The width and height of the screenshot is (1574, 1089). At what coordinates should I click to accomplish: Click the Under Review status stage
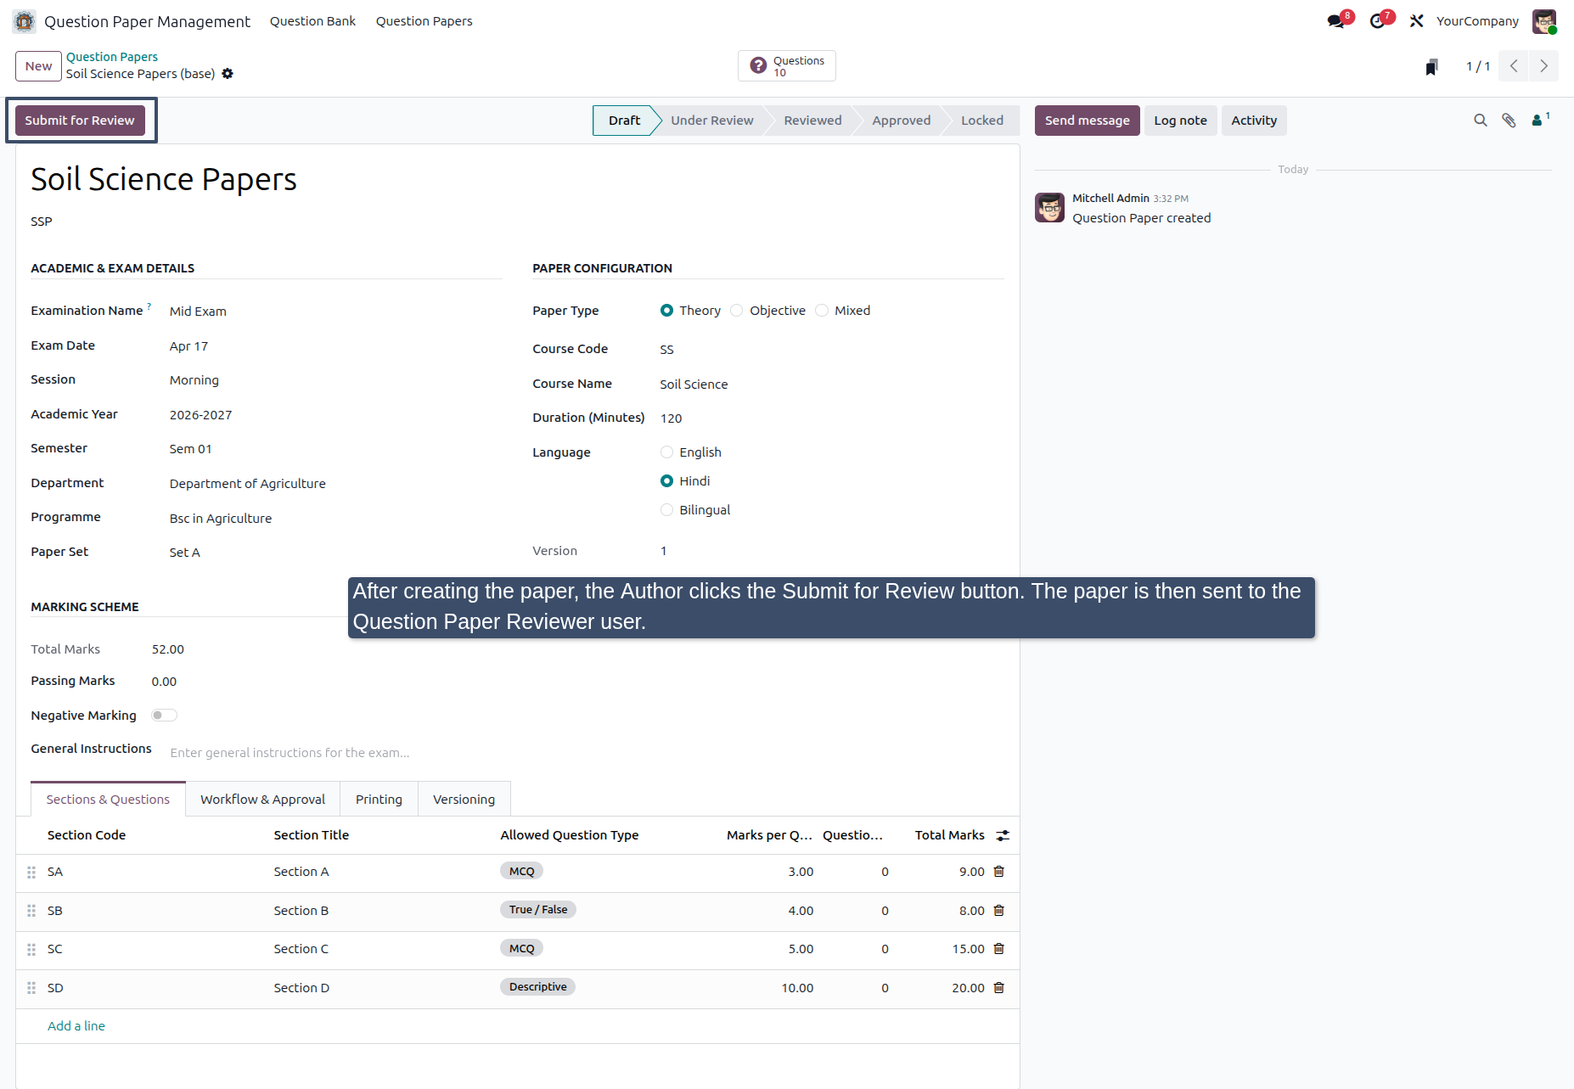pos(711,121)
